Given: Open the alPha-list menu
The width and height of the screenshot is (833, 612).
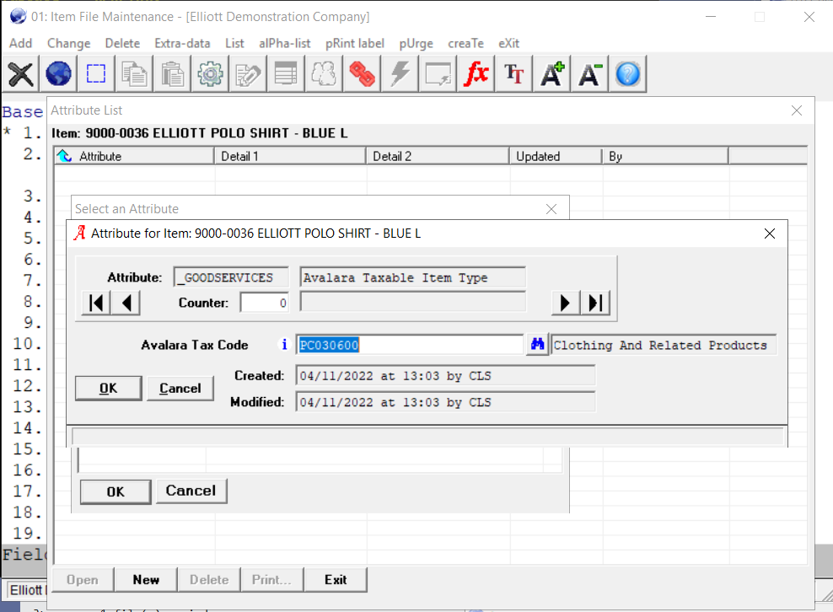Looking at the screenshot, I should (x=285, y=44).
